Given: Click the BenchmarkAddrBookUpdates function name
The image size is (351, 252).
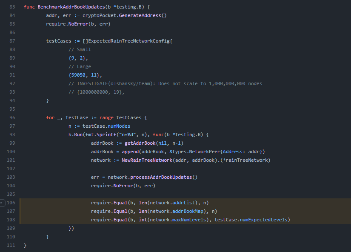Looking at the screenshot, I should [x=71, y=7].
